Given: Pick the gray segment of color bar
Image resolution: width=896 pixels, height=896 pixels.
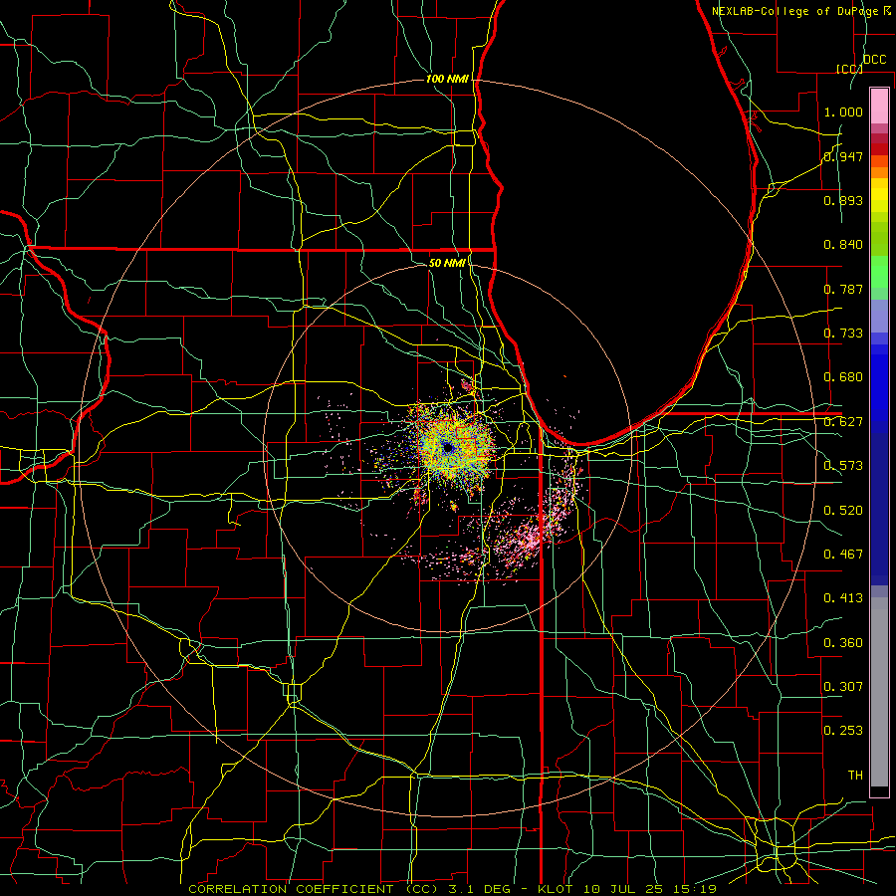Looking at the screenshot, I should coord(879,692).
